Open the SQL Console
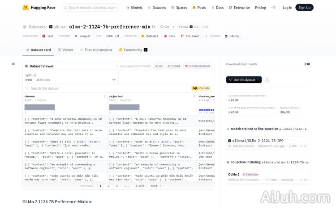 tap(201, 88)
